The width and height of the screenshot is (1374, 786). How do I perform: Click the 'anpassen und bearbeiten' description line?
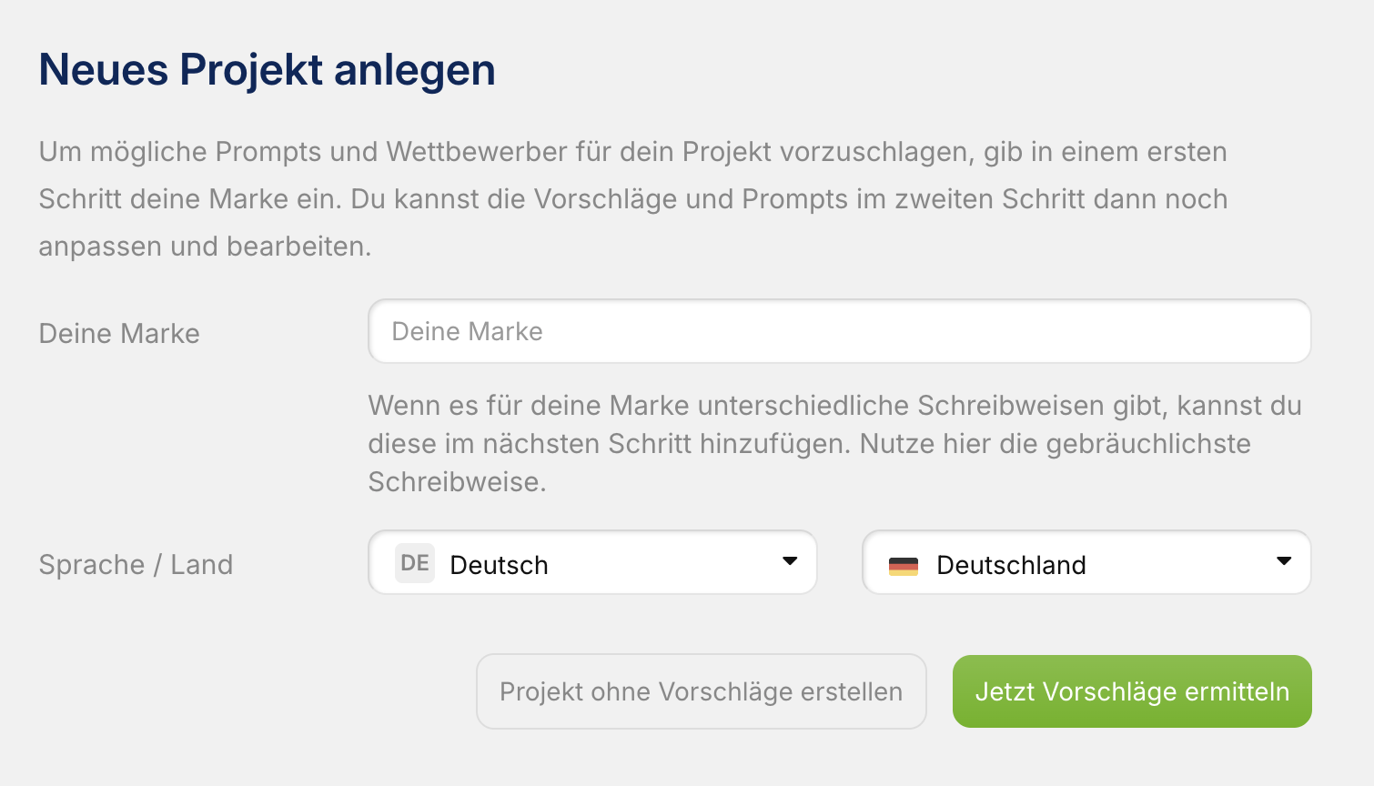[205, 247]
